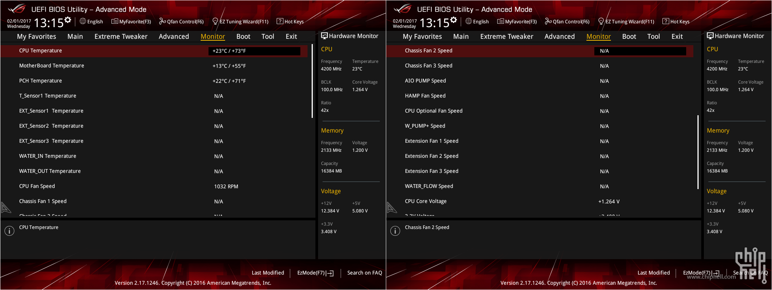Viewport: 772px width, 290px height.
Task: Click the ROG logo in right window
Action: (402, 9)
